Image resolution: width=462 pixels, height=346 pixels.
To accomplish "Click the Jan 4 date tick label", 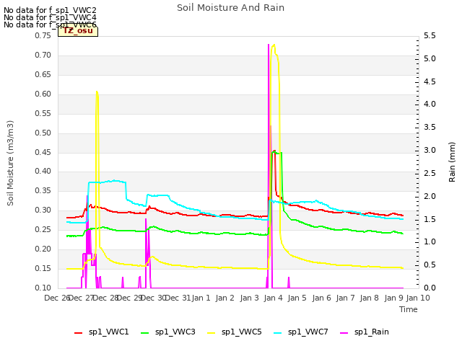I will pos(273,298).
